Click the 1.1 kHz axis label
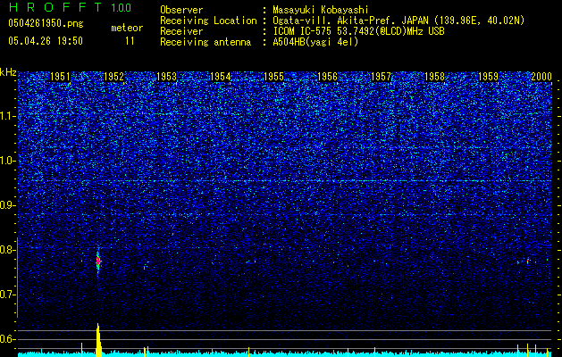562x357 pixels. [8, 116]
